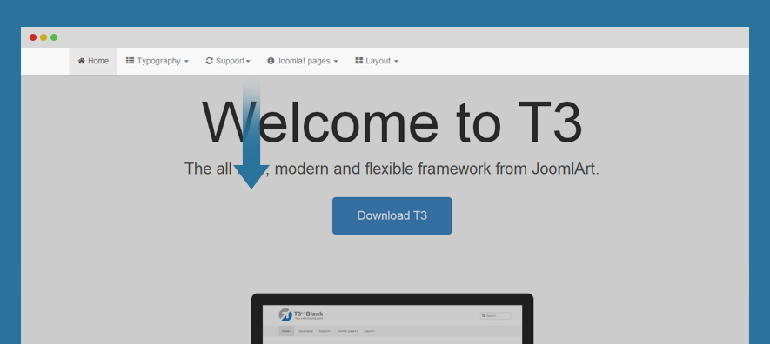Image resolution: width=770 pixels, height=344 pixels.
Task: Select the Home menu item
Action: [x=93, y=62]
